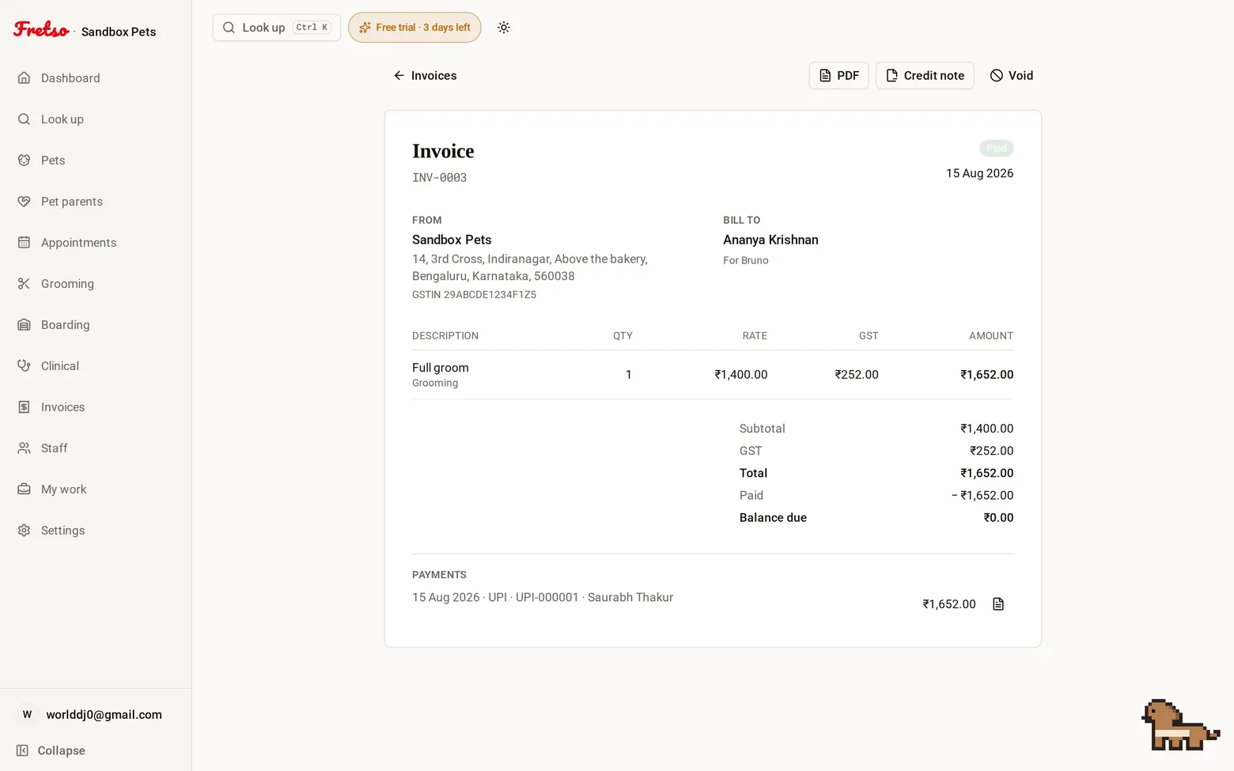
Task: Click the GSTIN 29ABCDE1234F1Z5 text
Action: point(474,295)
